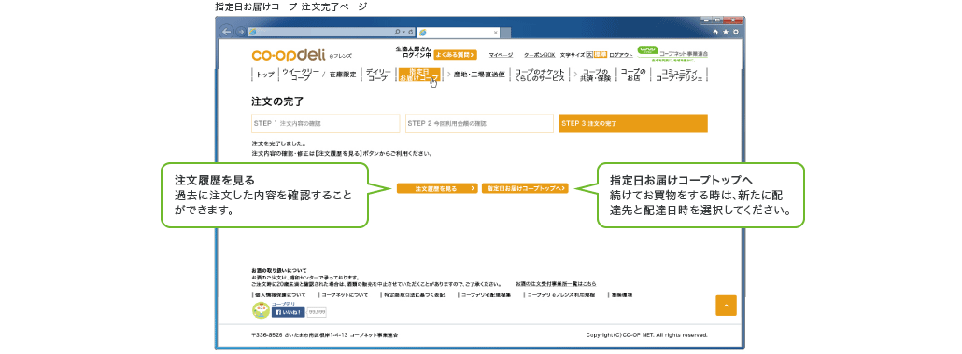This screenshot has height=354, width=962.
Task: Set text size to 標準
Action: pos(600,55)
